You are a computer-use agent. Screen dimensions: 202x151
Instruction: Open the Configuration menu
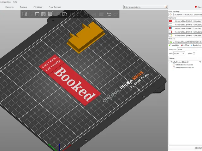[x=5, y=2]
